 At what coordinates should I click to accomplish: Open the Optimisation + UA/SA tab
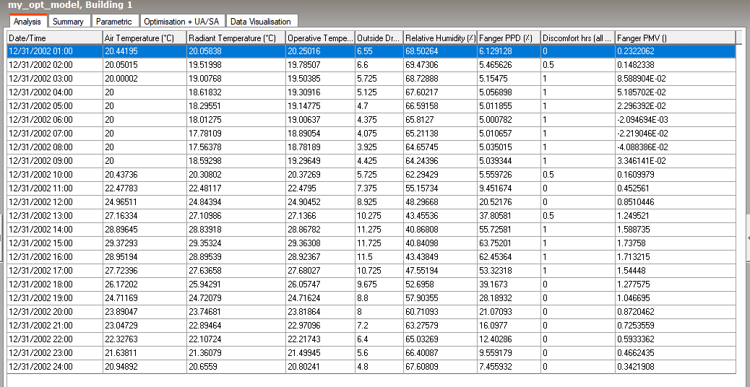point(182,21)
